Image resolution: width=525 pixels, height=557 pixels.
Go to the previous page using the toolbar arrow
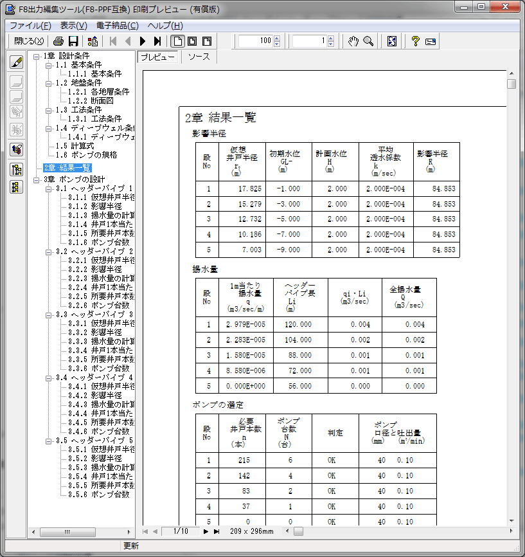tap(128, 41)
